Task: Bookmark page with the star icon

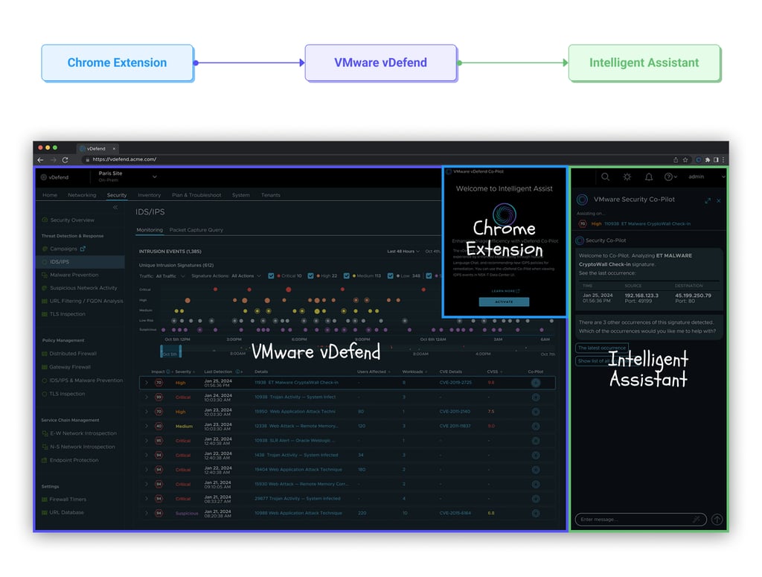Action: click(x=685, y=159)
